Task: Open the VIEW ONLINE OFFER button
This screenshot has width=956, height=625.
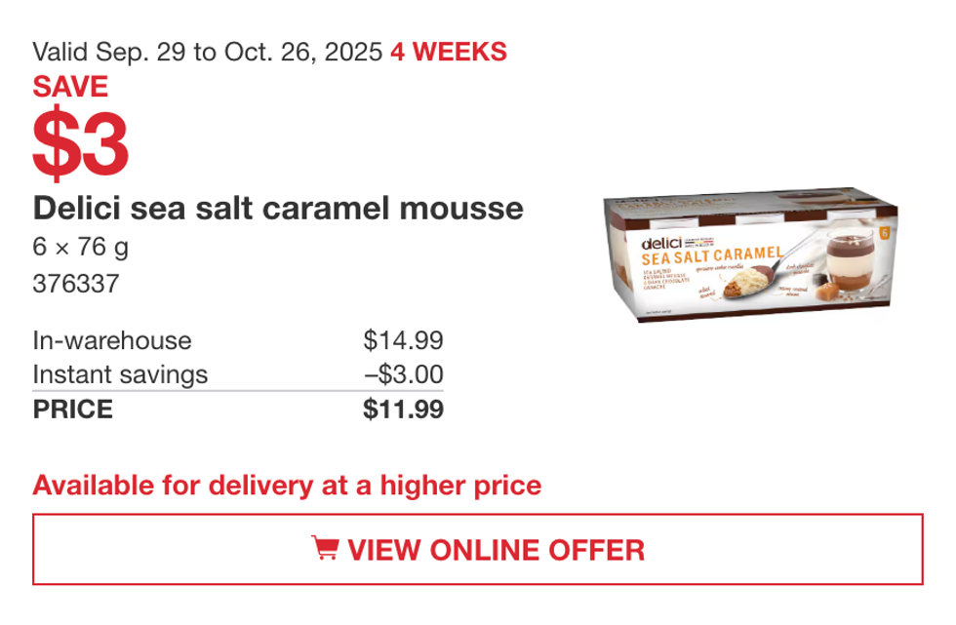Action: click(478, 549)
